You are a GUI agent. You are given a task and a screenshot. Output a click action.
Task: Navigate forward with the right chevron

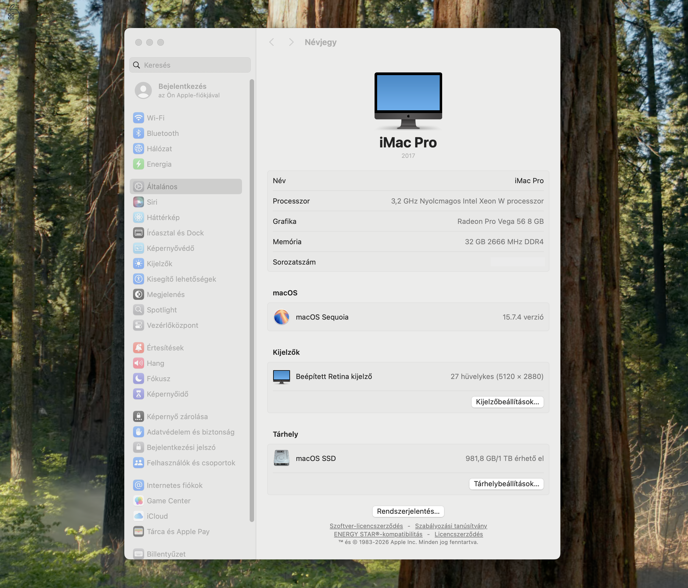pyautogui.click(x=291, y=42)
